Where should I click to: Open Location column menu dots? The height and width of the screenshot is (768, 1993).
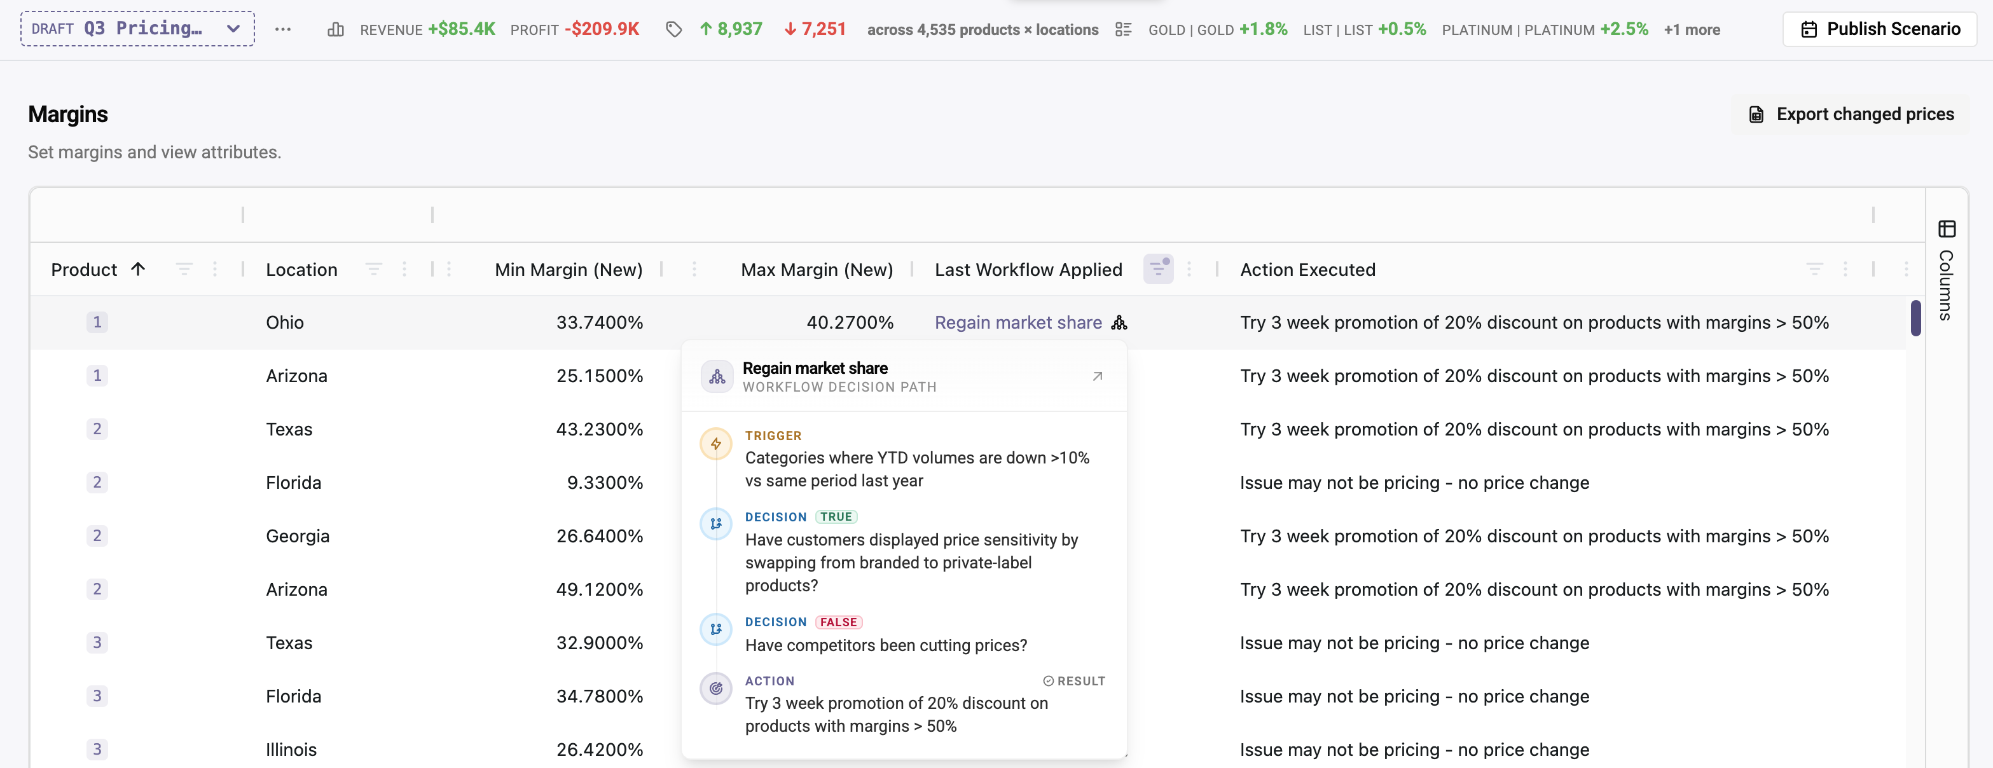click(x=404, y=269)
